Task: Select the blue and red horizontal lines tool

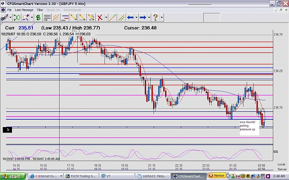Action: click(65, 17)
